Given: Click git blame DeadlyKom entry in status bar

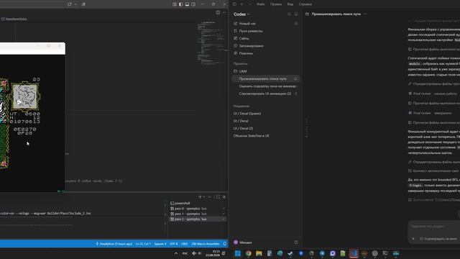Looking at the screenshot, I should [x=114, y=244].
